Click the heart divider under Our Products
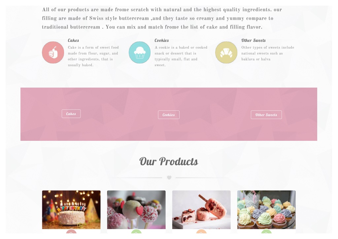 coord(169,178)
